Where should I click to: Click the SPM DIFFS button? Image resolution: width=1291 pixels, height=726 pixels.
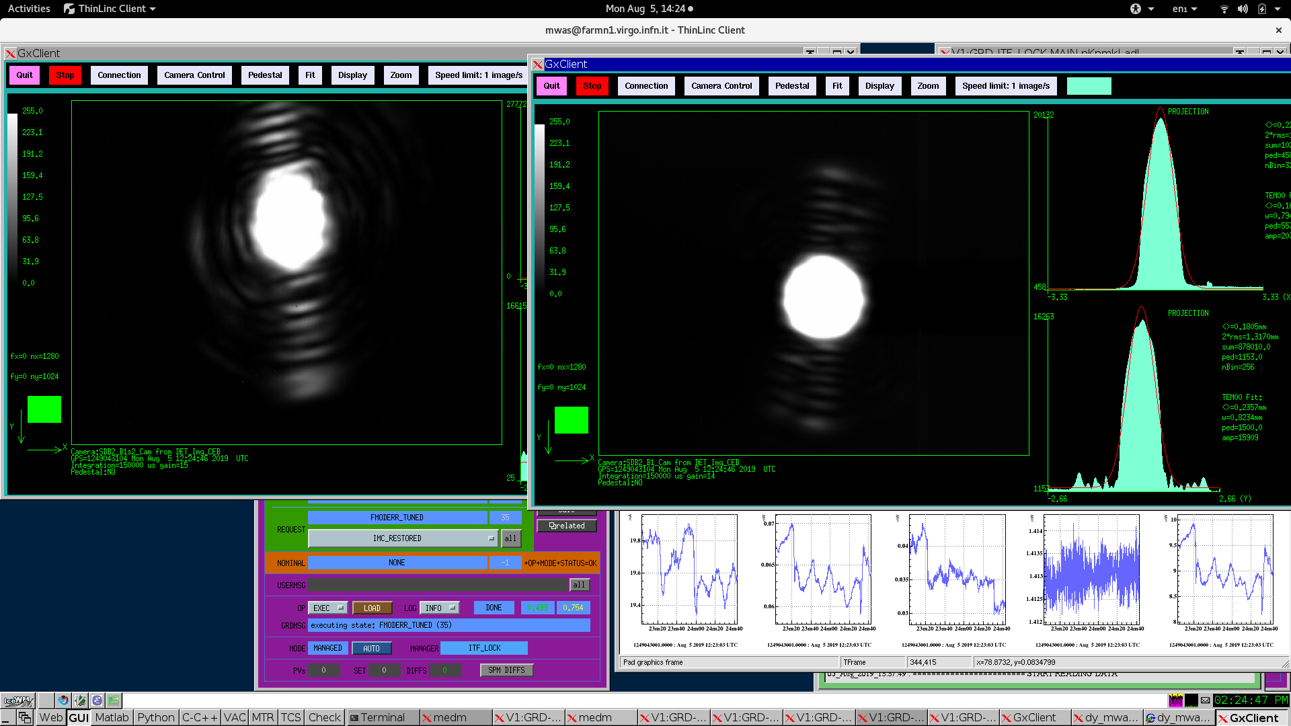[507, 670]
